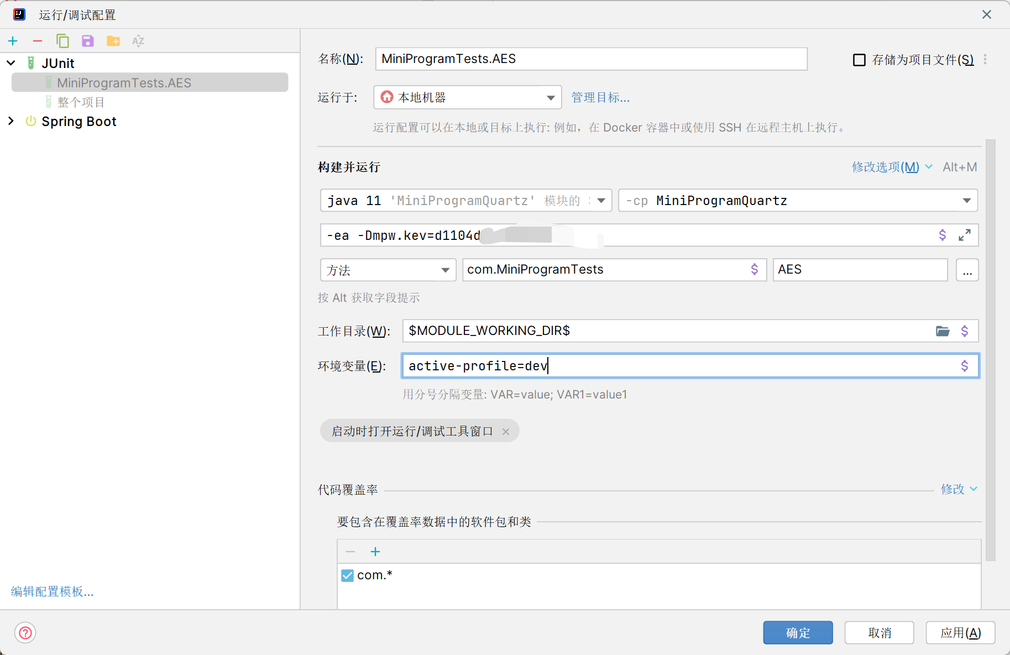
Task: Uncheck com.* coverage package checkbox
Action: point(347,575)
